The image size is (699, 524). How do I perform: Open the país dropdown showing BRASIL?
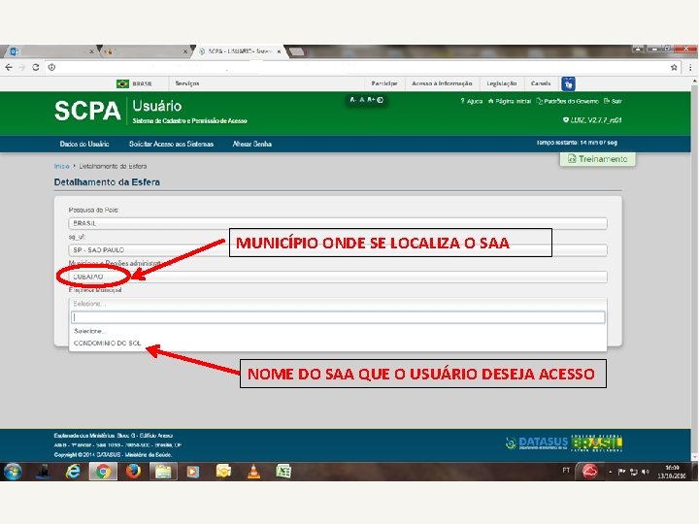click(338, 223)
